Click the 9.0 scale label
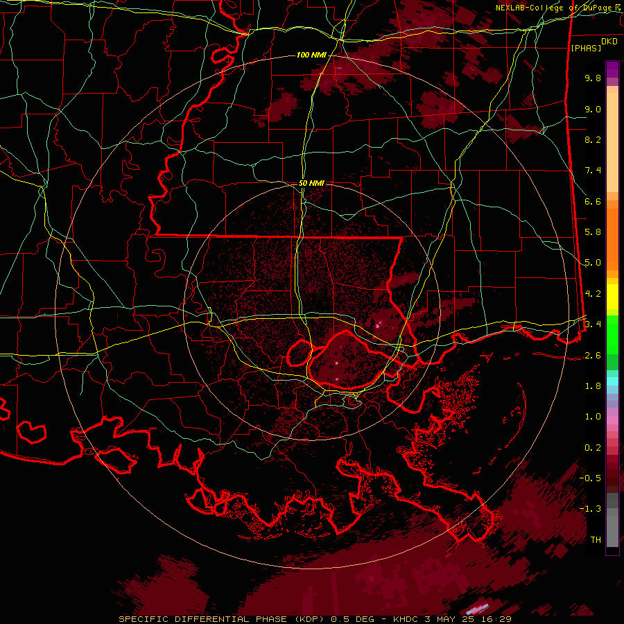 (593, 109)
